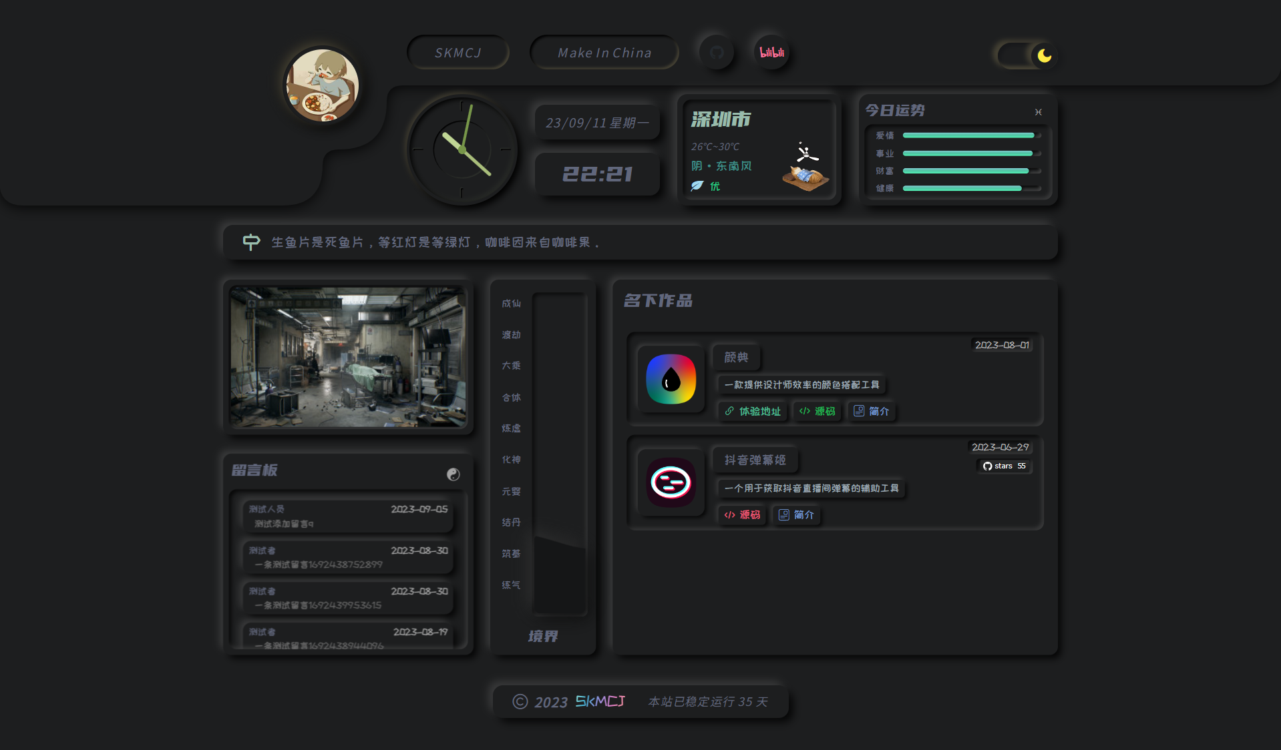
Task: Click the yin-yang icon on 留言板
Action: pos(453,474)
